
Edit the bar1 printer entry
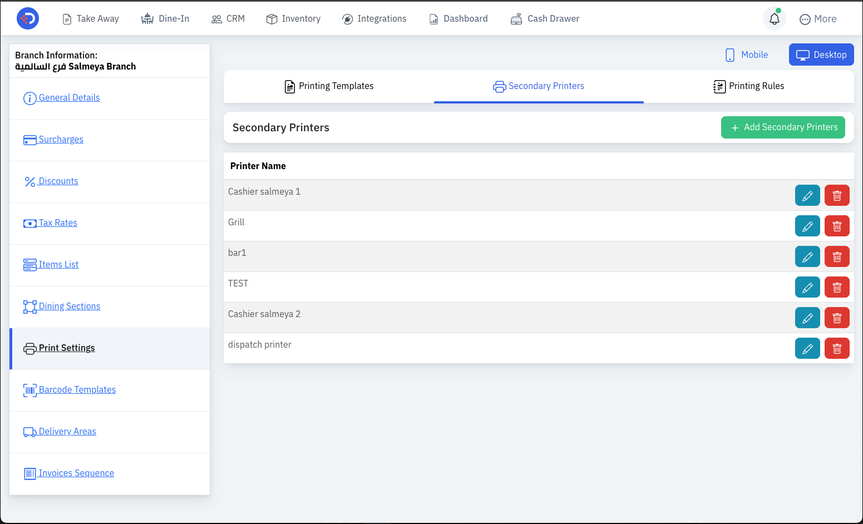[x=807, y=256]
